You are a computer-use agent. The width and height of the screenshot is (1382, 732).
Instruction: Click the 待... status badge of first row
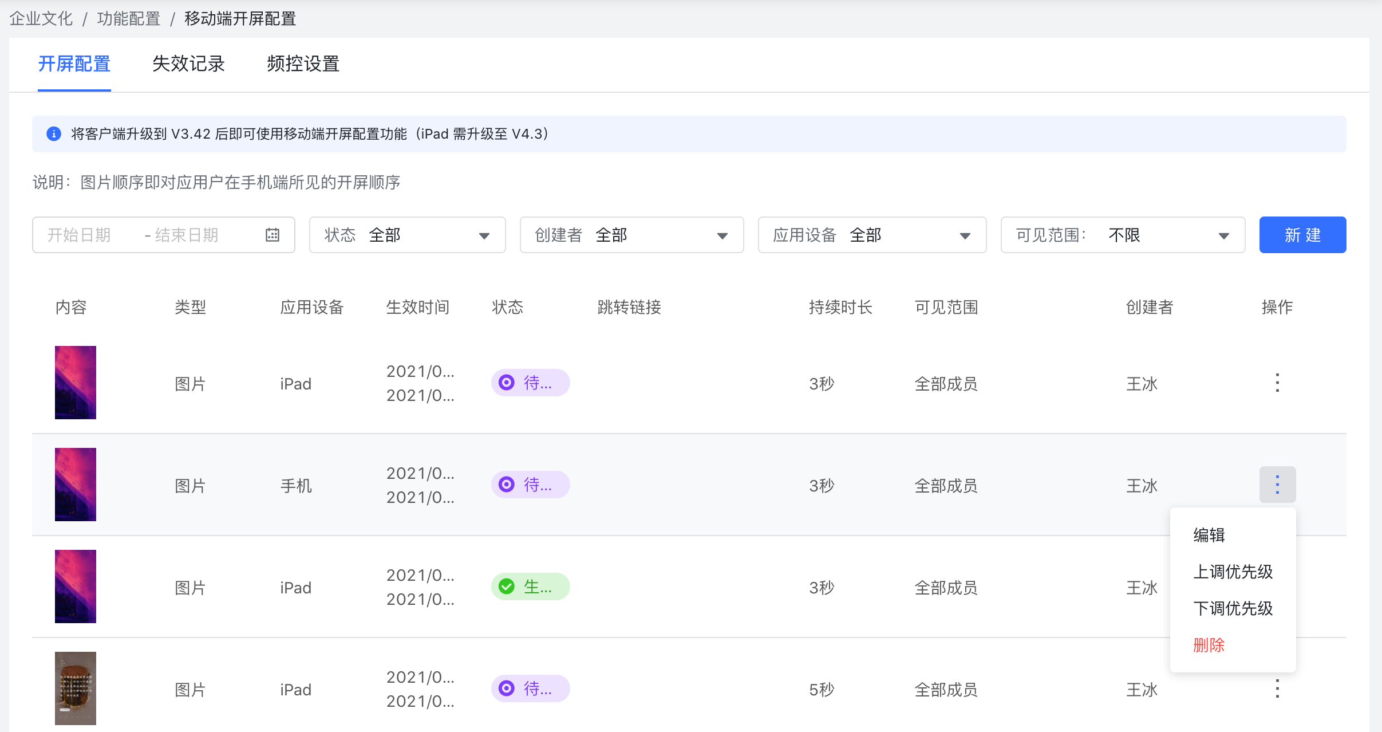pyautogui.click(x=530, y=383)
